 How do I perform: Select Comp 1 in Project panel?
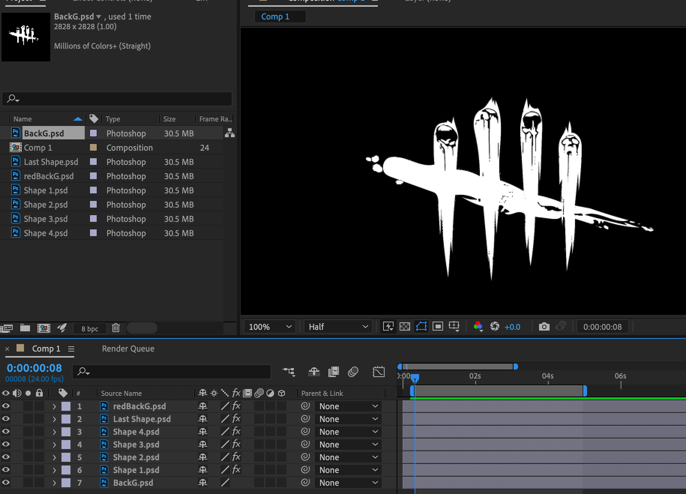pos(38,148)
